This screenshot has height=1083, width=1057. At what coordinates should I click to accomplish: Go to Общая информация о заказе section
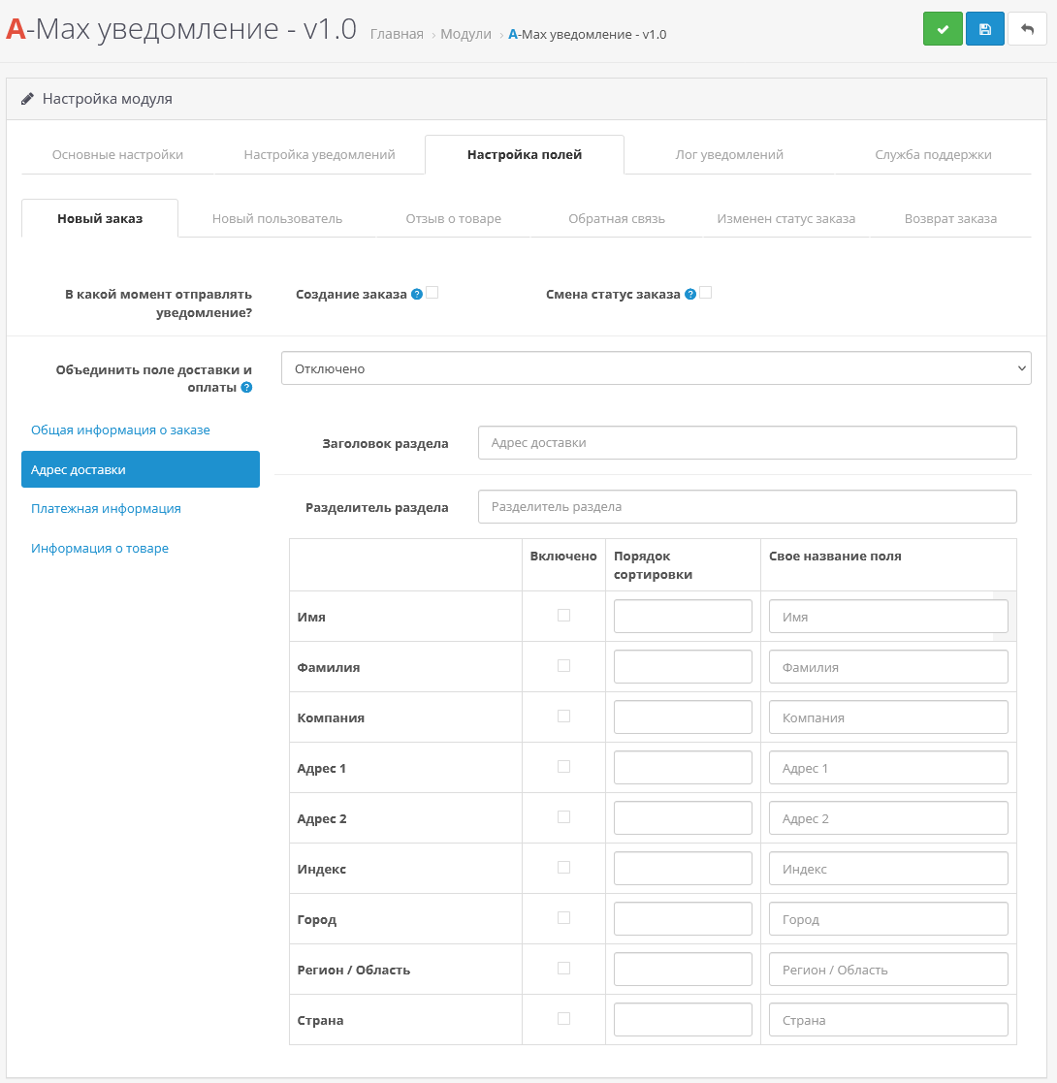tap(120, 430)
